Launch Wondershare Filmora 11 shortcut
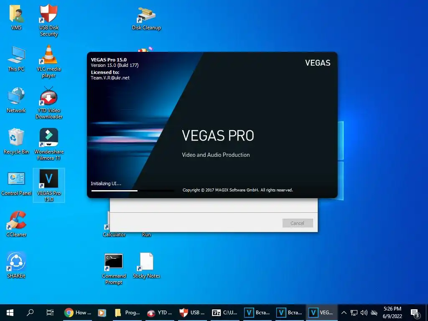This screenshot has height=321, width=428. 48,144
